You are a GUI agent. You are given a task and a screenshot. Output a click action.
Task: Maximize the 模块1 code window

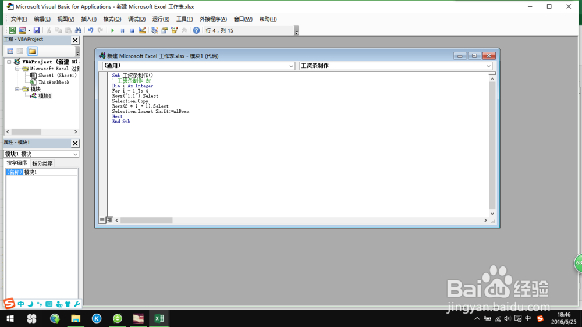click(474, 56)
